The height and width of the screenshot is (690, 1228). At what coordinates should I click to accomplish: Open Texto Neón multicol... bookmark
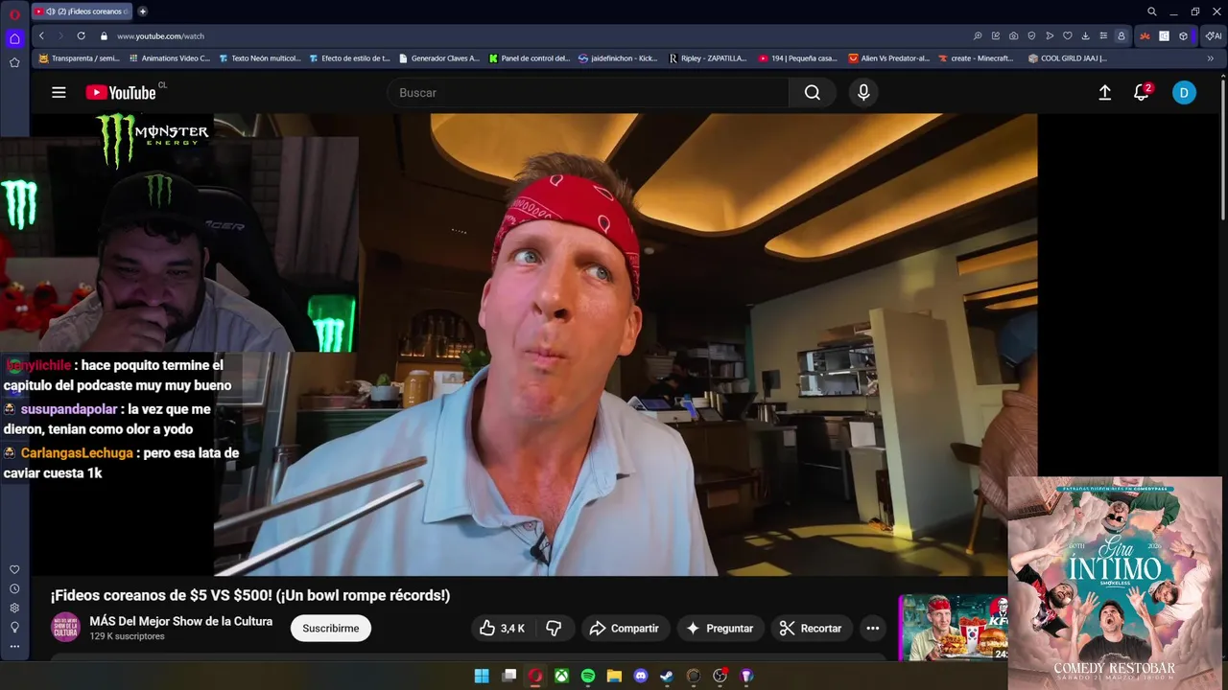[x=259, y=58]
